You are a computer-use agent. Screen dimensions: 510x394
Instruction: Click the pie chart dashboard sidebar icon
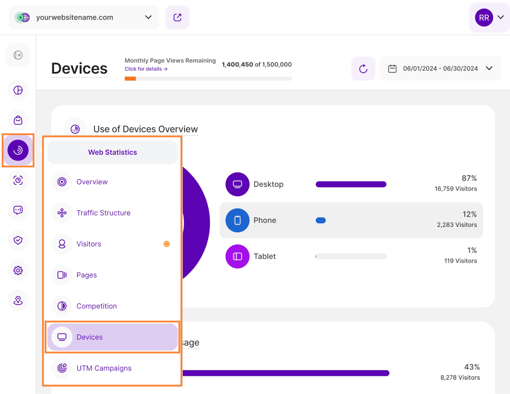18,90
